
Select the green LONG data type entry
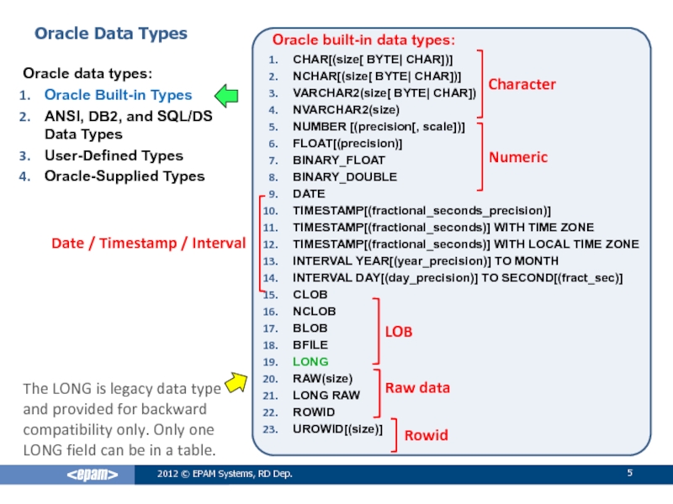[x=310, y=361]
